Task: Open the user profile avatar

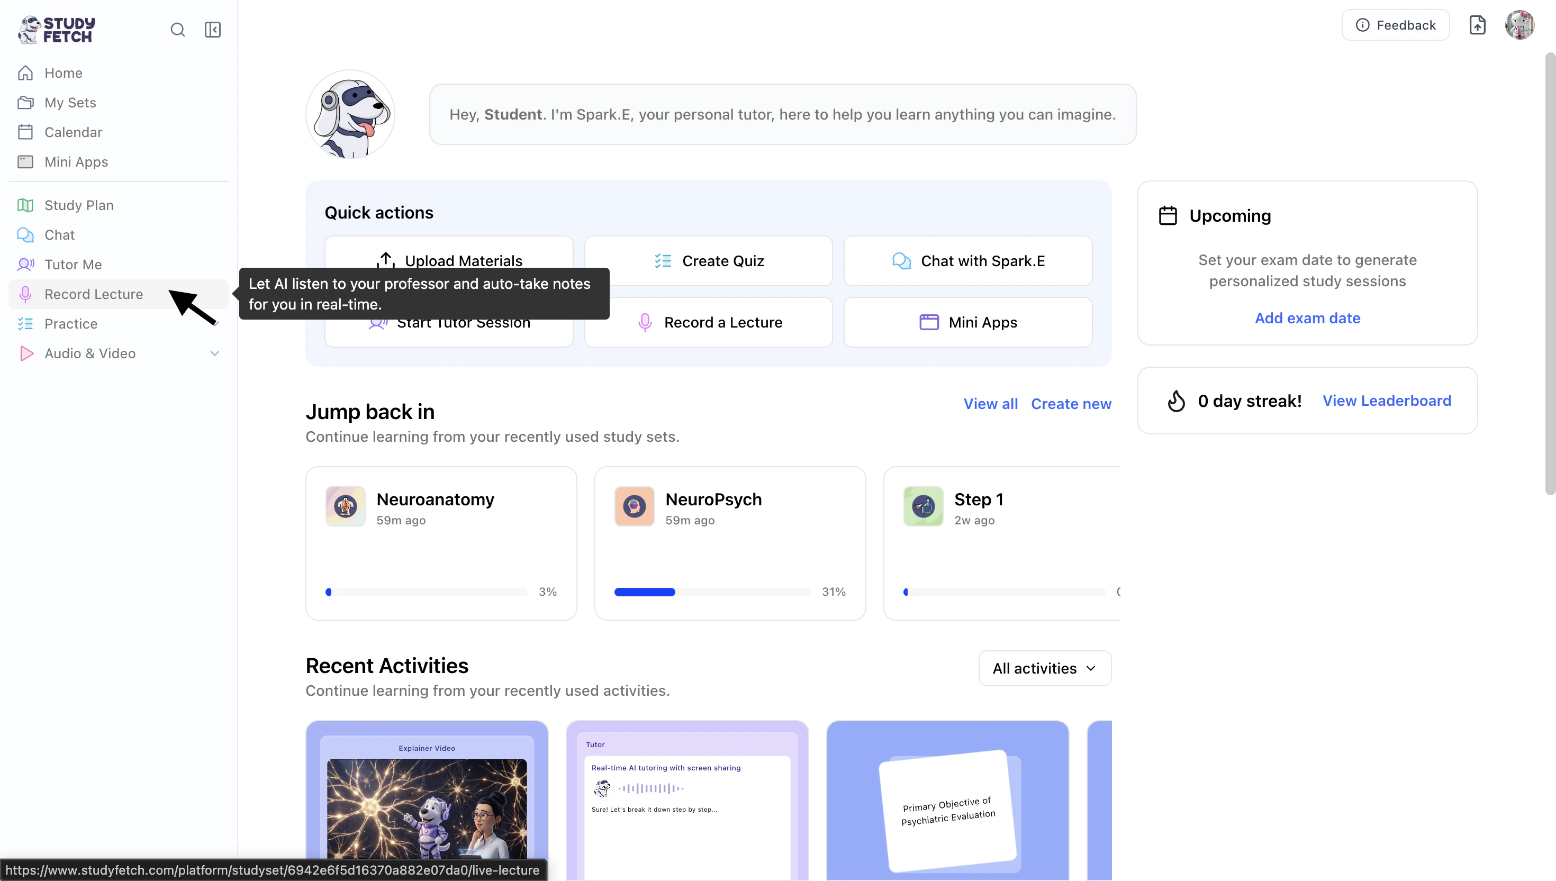Action: pyautogui.click(x=1519, y=25)
